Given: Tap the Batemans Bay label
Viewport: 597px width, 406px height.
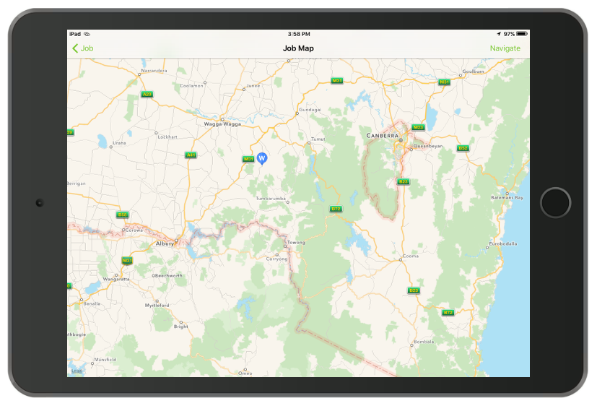Looking at the screenshot, I should click(507, 198).
